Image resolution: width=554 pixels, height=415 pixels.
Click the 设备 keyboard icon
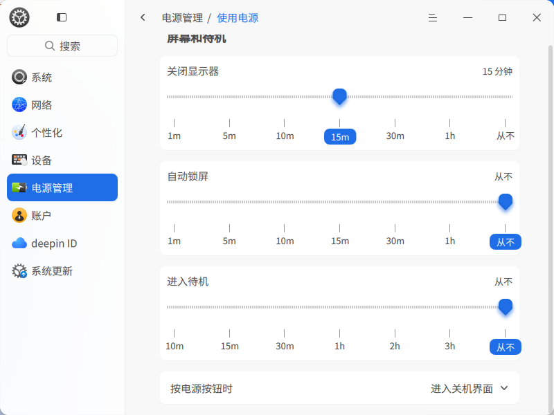pyautogui.click(x=19, y=160)
